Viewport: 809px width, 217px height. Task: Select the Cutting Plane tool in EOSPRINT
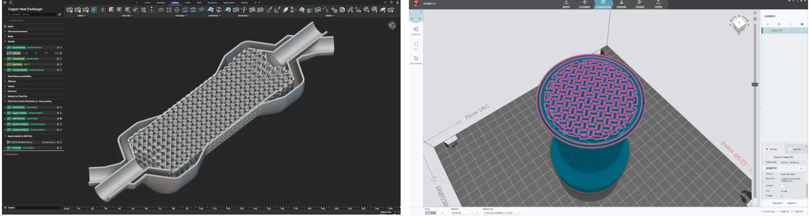[x=416, y=31]
